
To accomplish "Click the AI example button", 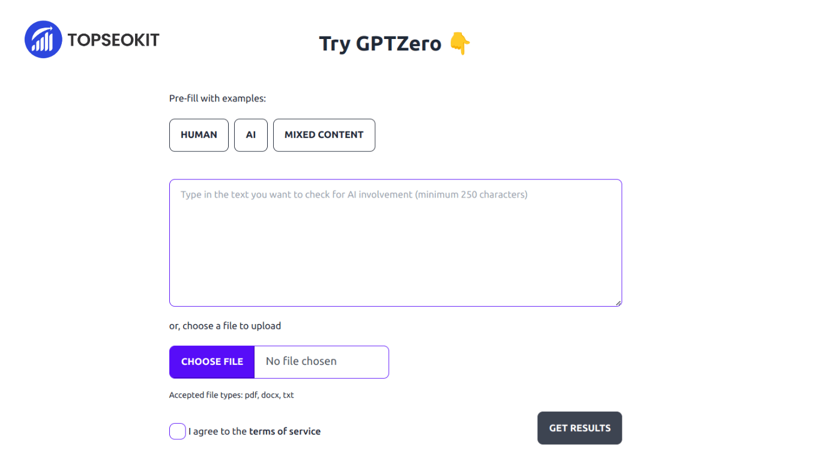I will point(250,134).
